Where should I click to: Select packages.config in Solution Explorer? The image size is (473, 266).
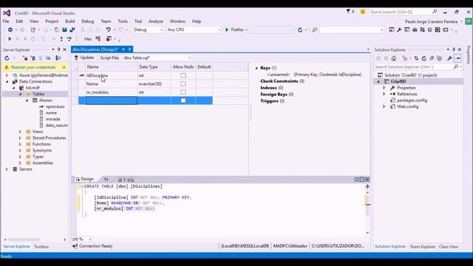coord(412,100)
